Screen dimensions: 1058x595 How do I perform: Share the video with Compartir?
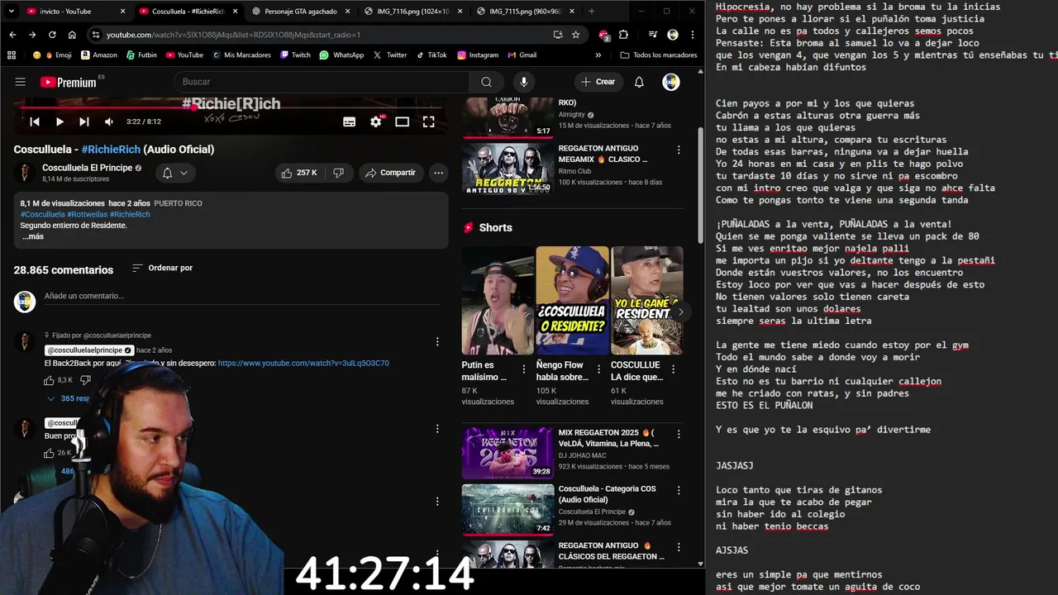[x=390, y=173]
